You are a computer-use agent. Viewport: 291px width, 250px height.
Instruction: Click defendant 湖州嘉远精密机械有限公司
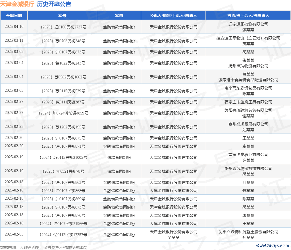(x=248, y=168)
